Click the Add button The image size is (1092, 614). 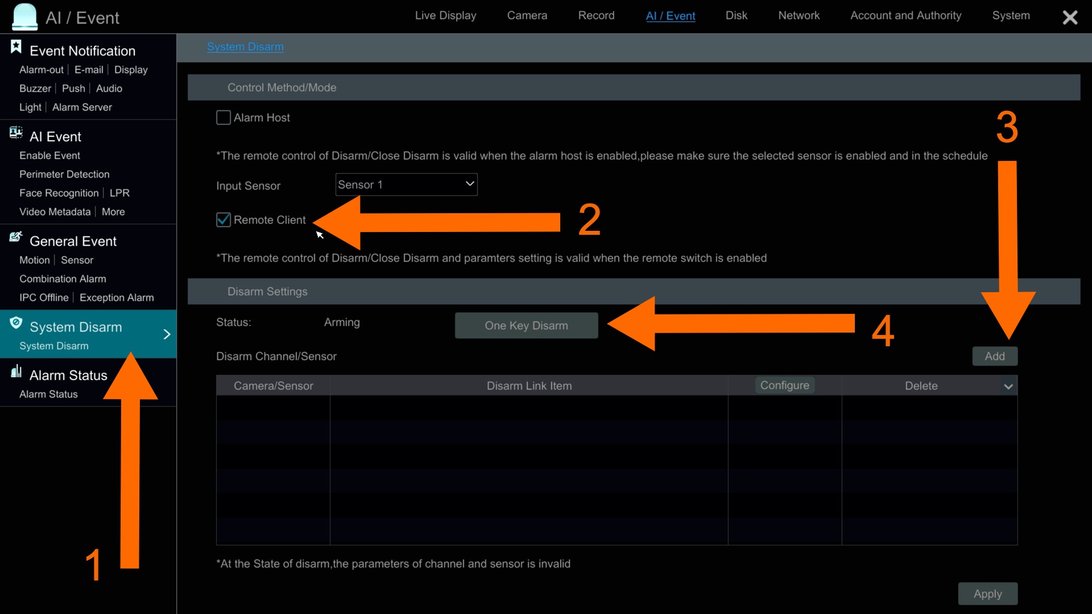pos(995,356)
